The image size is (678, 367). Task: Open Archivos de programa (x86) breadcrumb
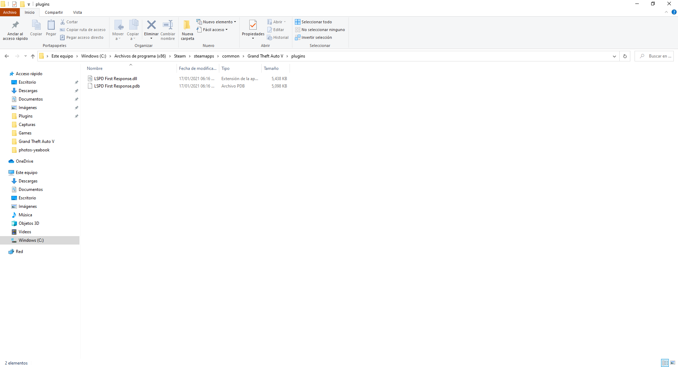(140, 56)
